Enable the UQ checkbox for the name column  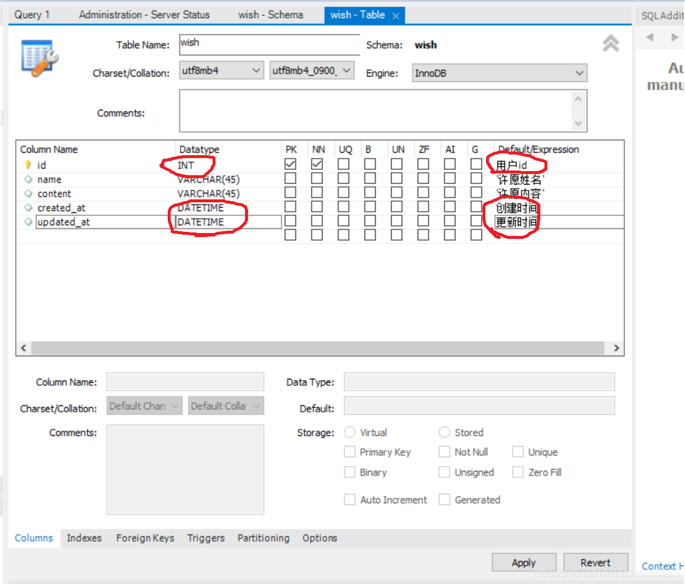click(x=344, y=179)
